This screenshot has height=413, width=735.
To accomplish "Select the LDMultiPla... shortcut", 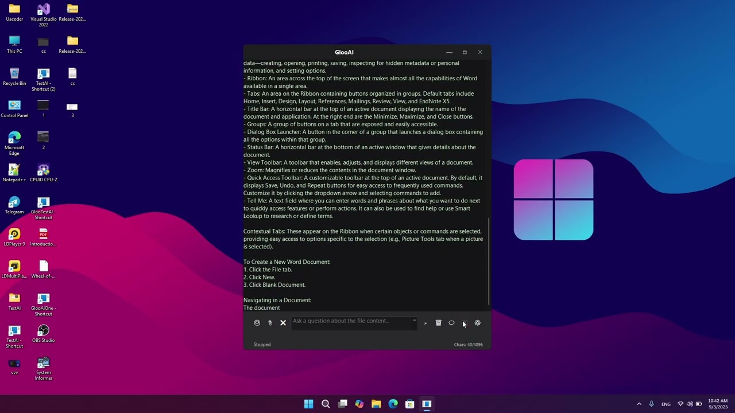I will click(14, 270).
